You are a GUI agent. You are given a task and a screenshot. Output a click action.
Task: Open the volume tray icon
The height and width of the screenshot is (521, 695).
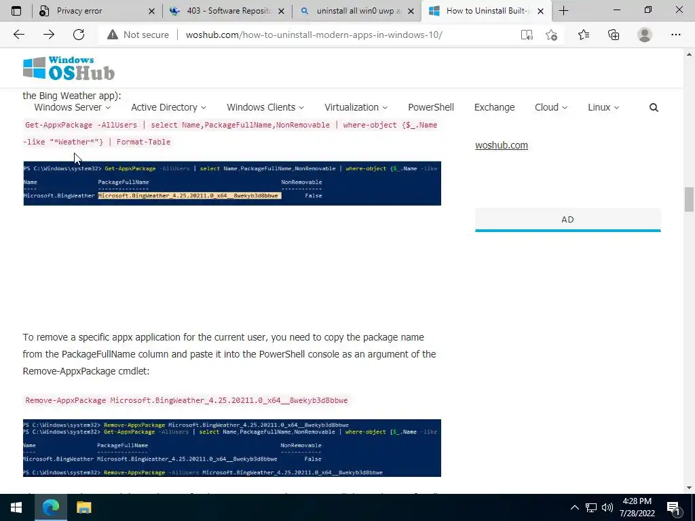[x=607, y=507]
